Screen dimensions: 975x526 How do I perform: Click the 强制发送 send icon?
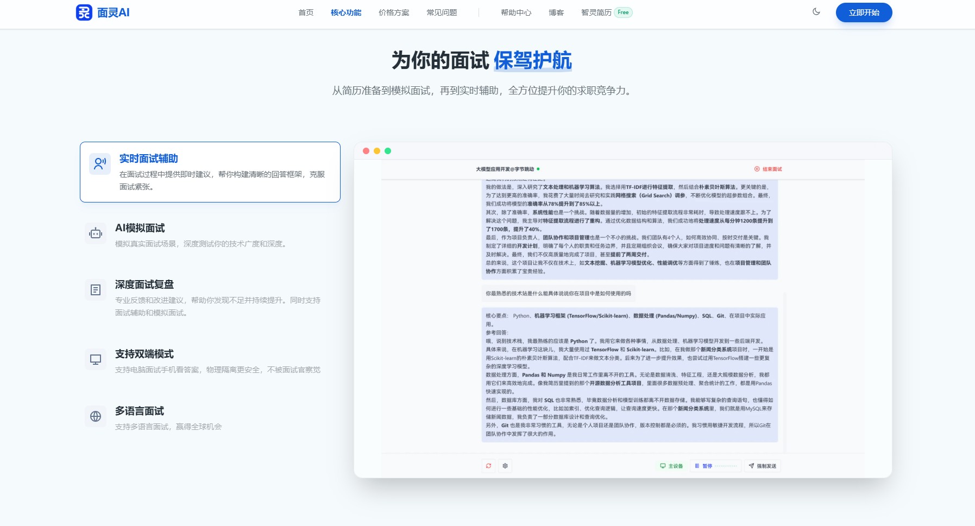pos(751,466)
